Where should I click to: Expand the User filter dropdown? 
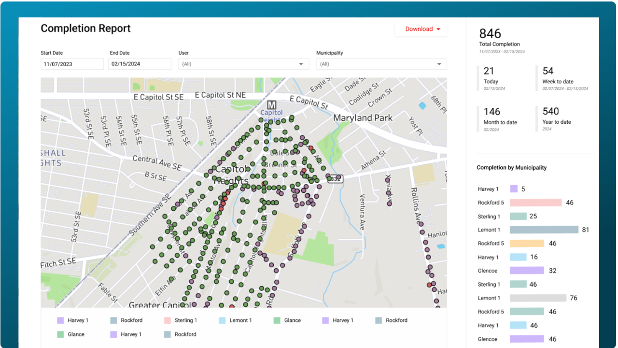(243, 64)
